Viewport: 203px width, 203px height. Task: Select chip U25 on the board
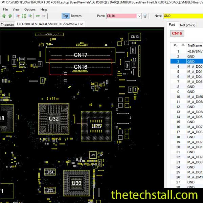(x=96, y=126)
